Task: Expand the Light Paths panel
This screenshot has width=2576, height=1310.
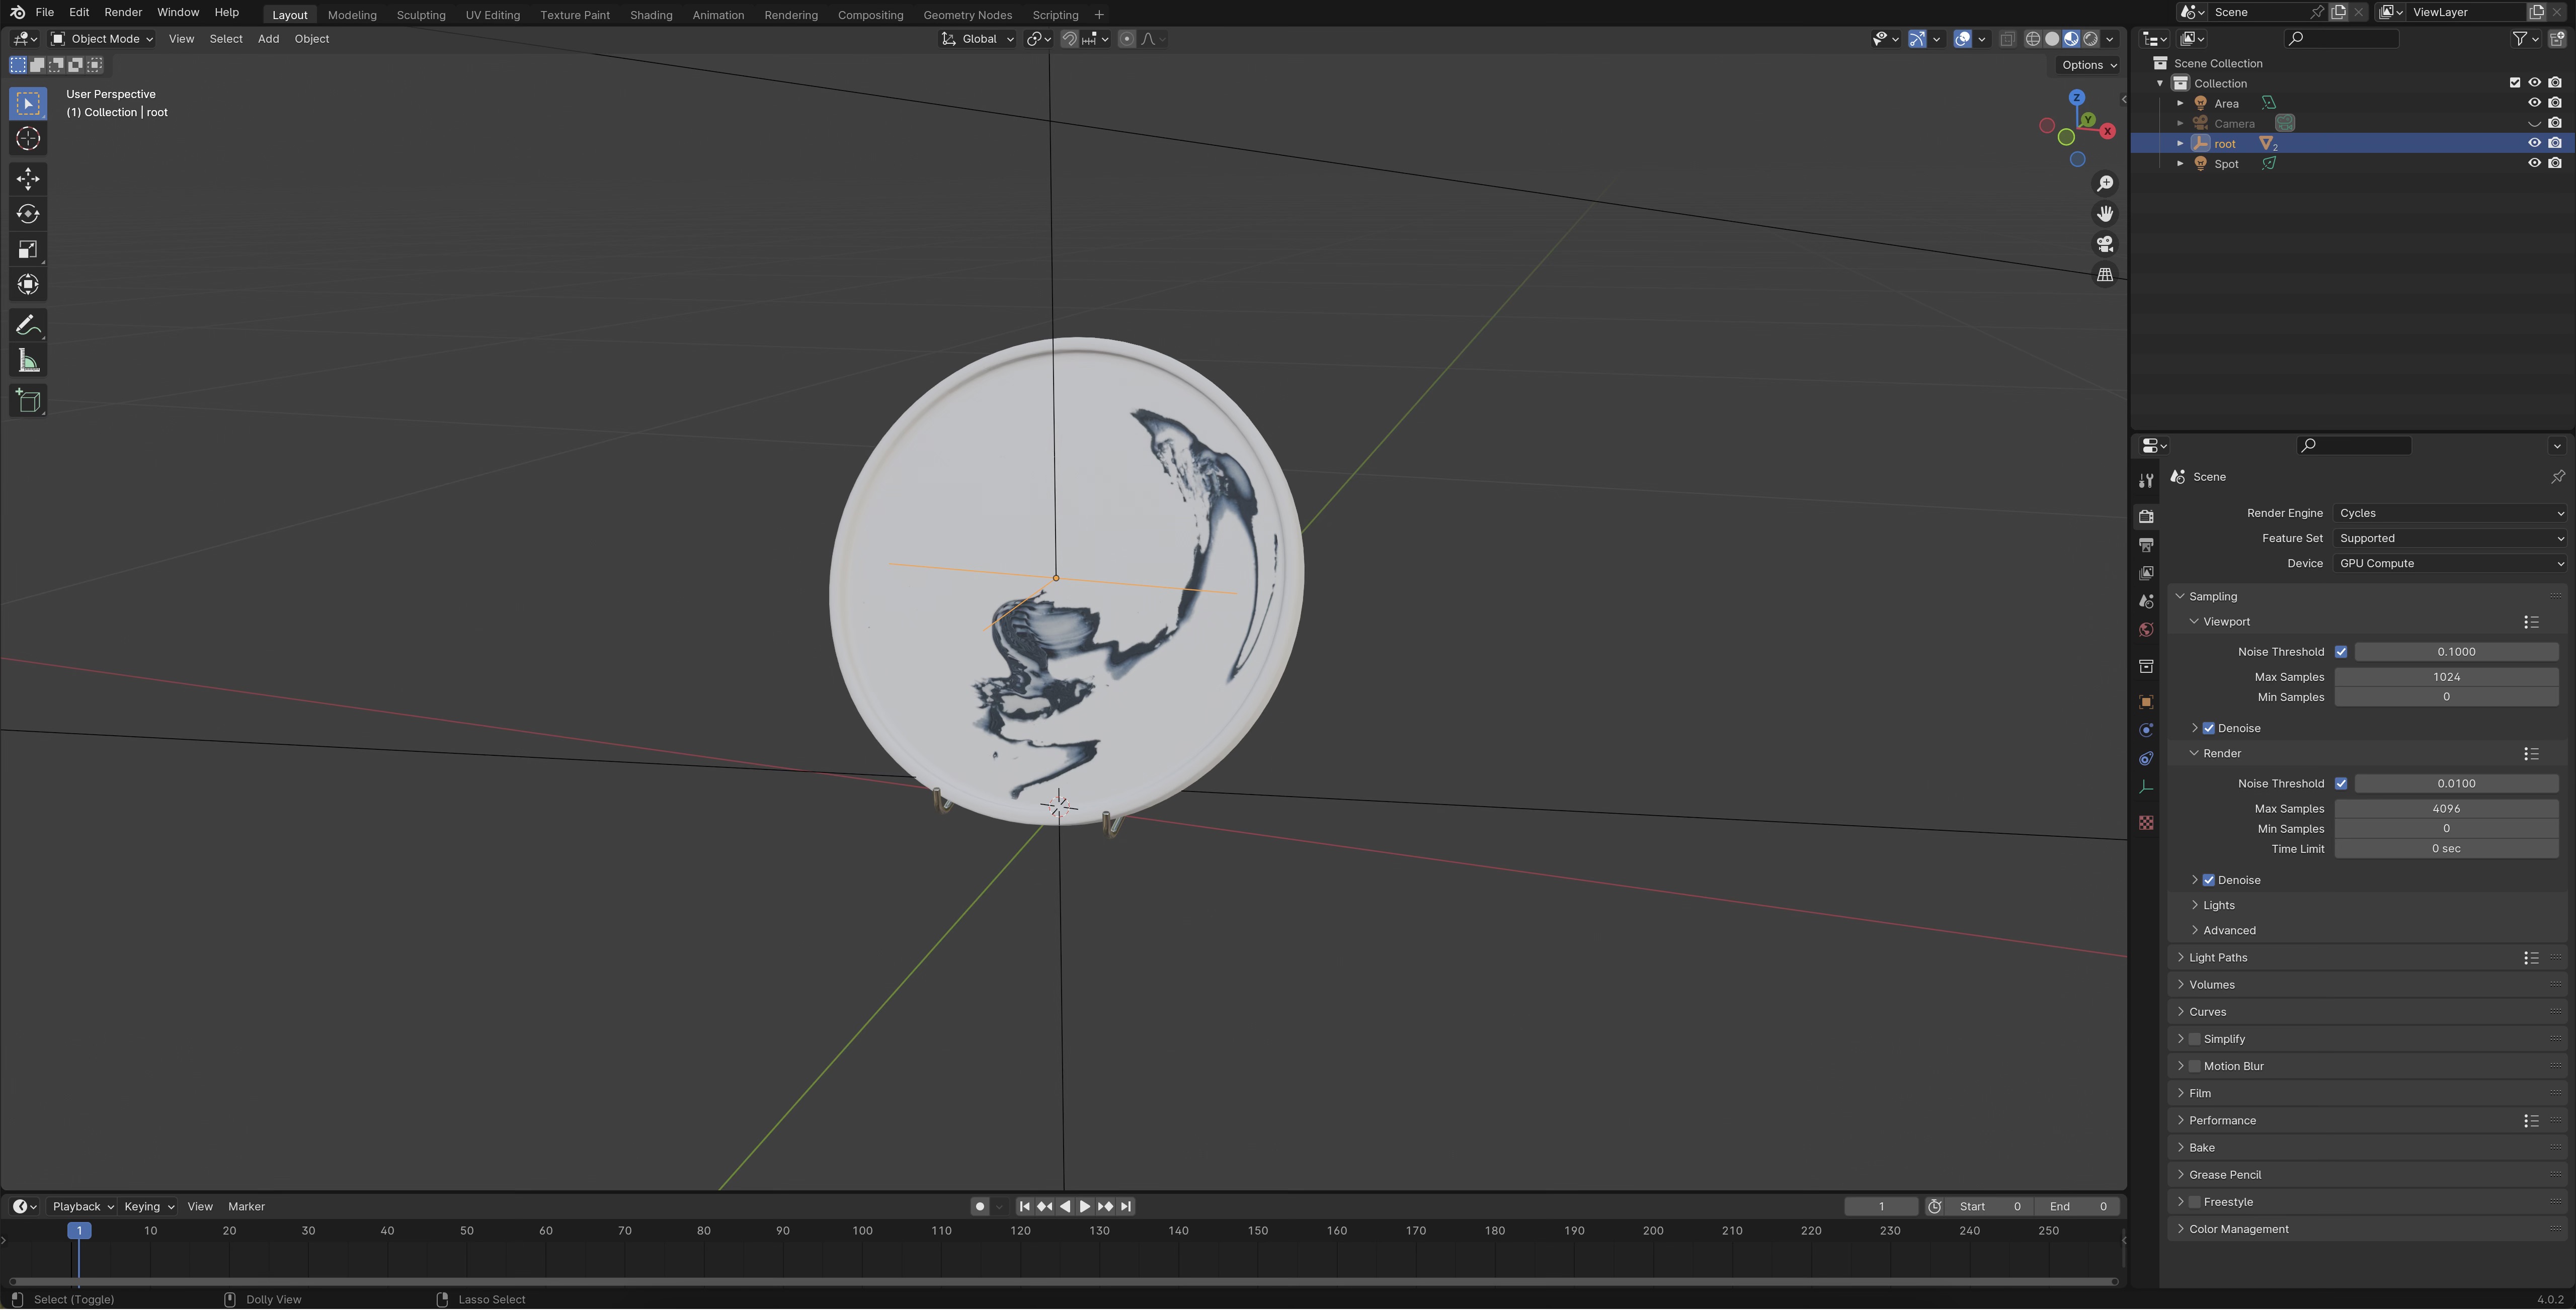Action: pos(2218,957)
